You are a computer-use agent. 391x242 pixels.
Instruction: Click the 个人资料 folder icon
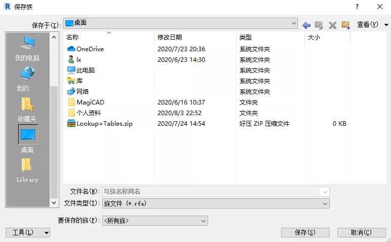(71, 113)
